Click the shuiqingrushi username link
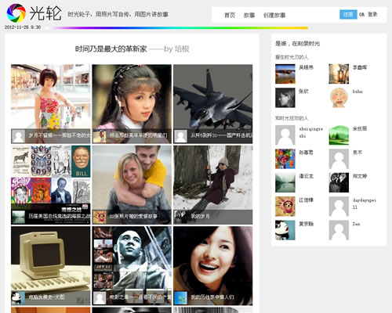Screen dimensions: 392x313 (x=310, y=132)
